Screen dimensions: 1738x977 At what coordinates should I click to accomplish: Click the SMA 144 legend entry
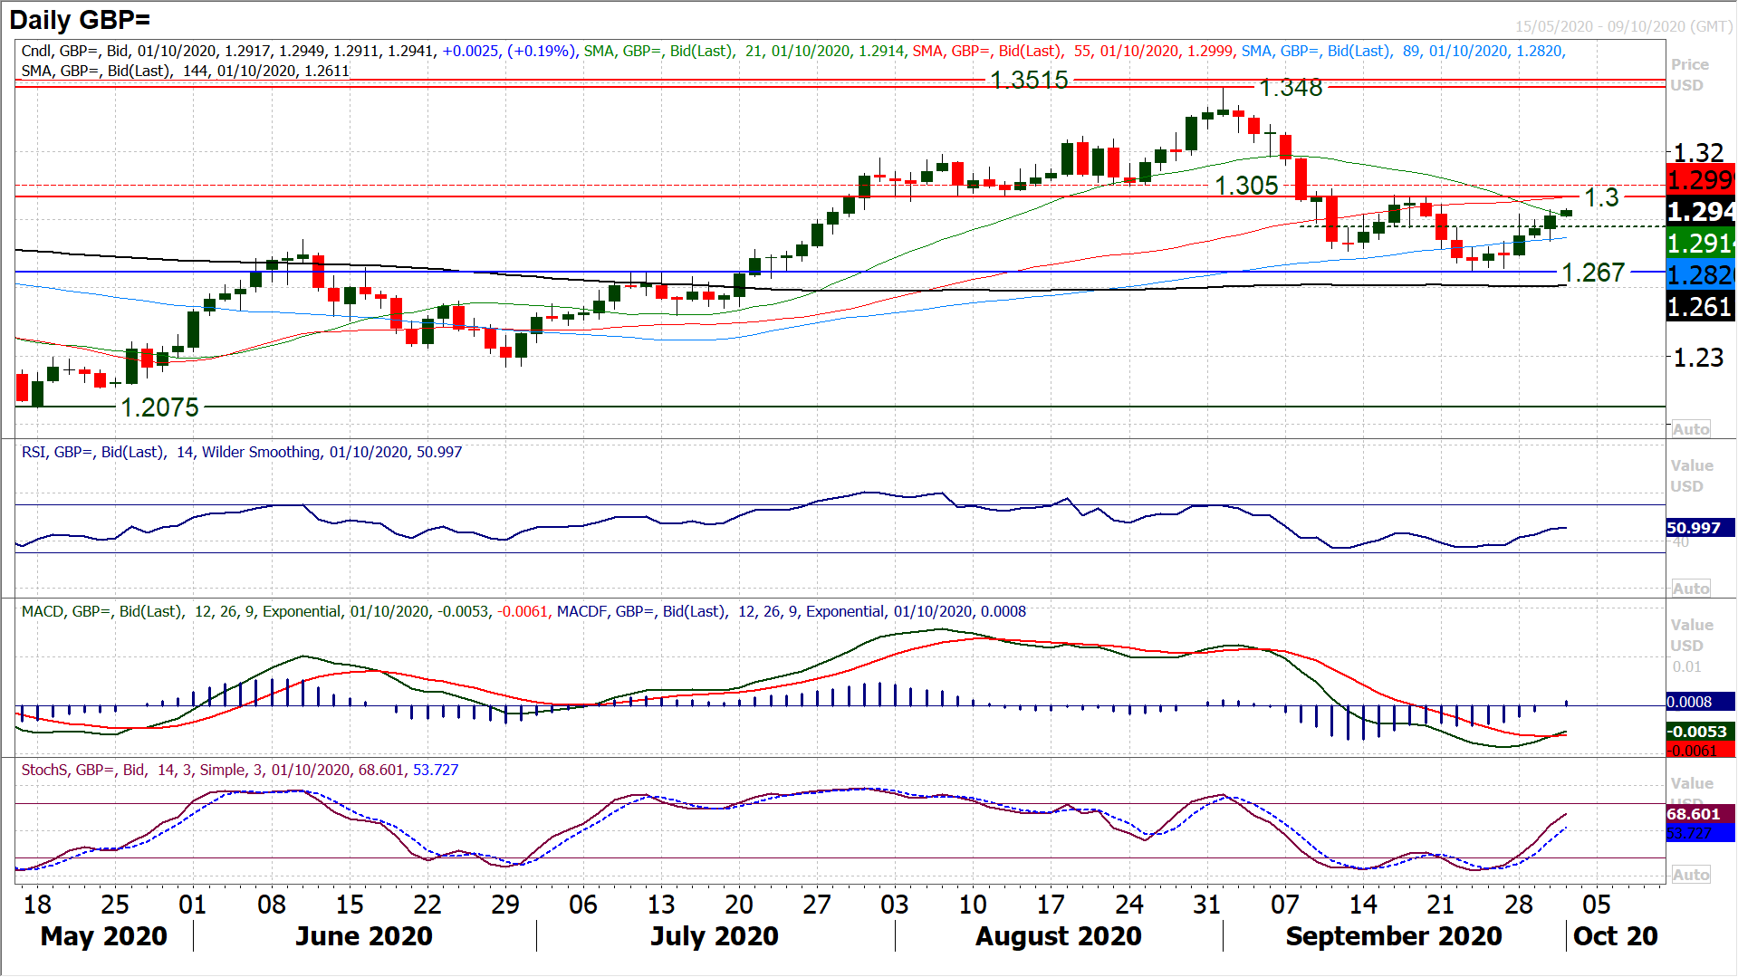coord(186,71)
